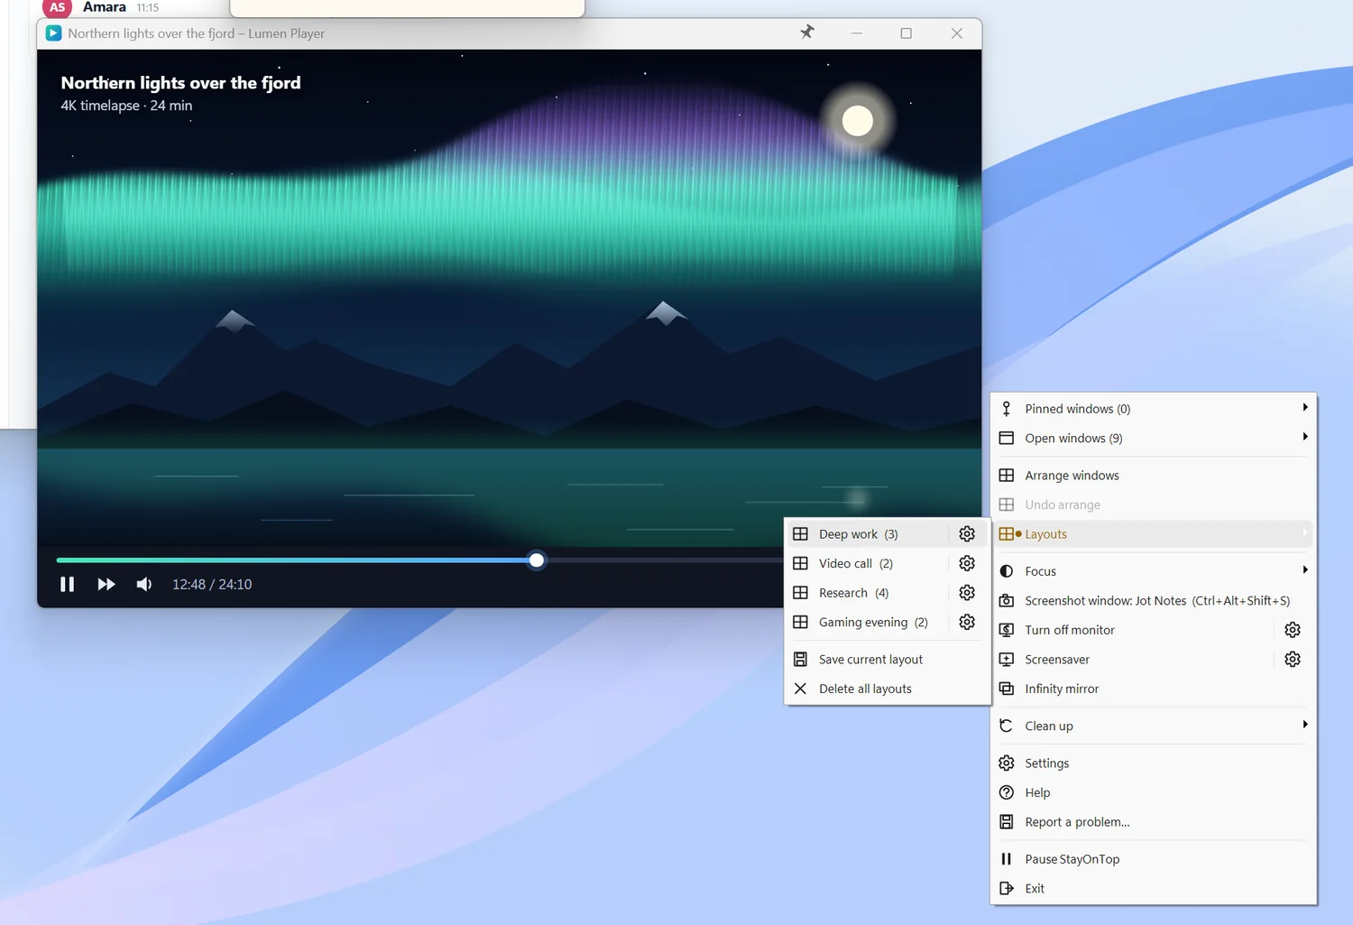Click the Delete all layouts X icon
This screenshot has height=925, width=1353.
tap(800, 689)
